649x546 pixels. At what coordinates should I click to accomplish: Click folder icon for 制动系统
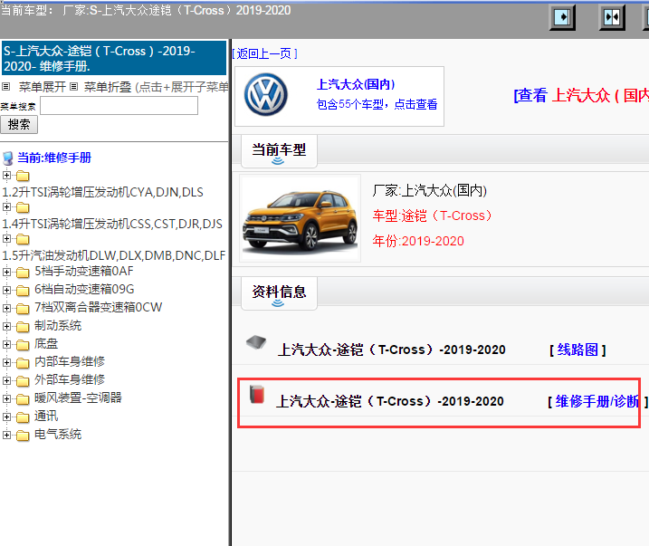click(23, 327)
